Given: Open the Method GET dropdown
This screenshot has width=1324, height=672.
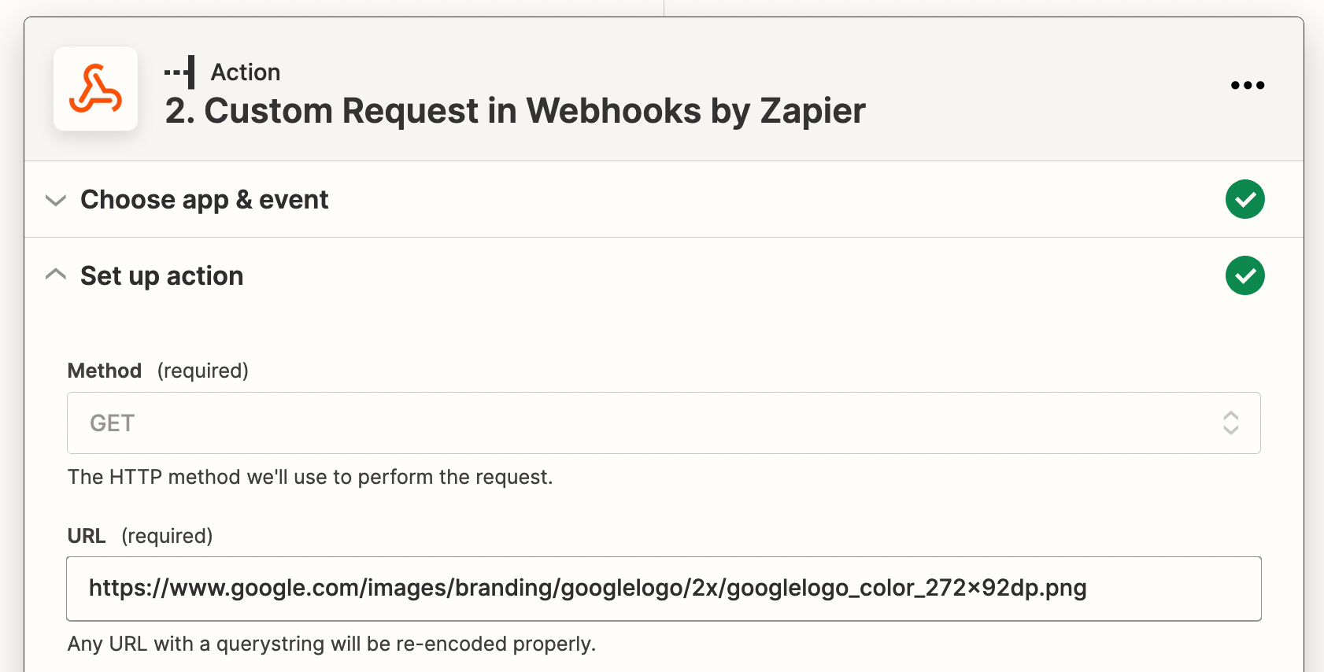Looking at the screenshot, I should pyautogui.click(x=664, y=423).
